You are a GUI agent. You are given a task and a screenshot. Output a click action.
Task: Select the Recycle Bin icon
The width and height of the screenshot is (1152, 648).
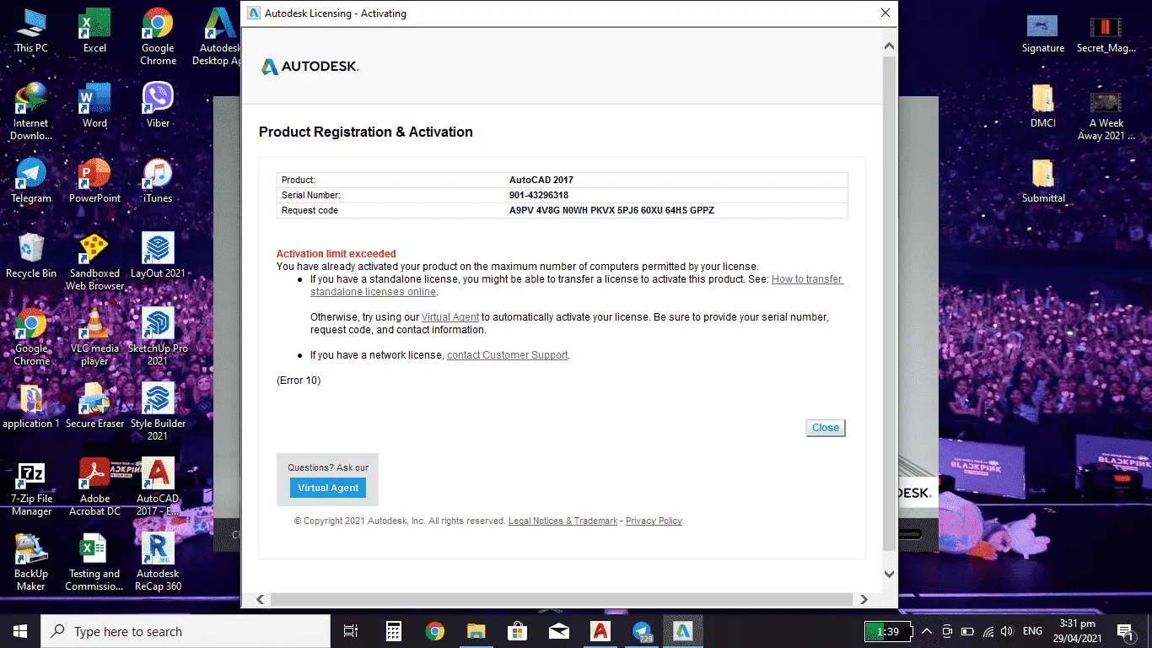[x=31, y=256]
